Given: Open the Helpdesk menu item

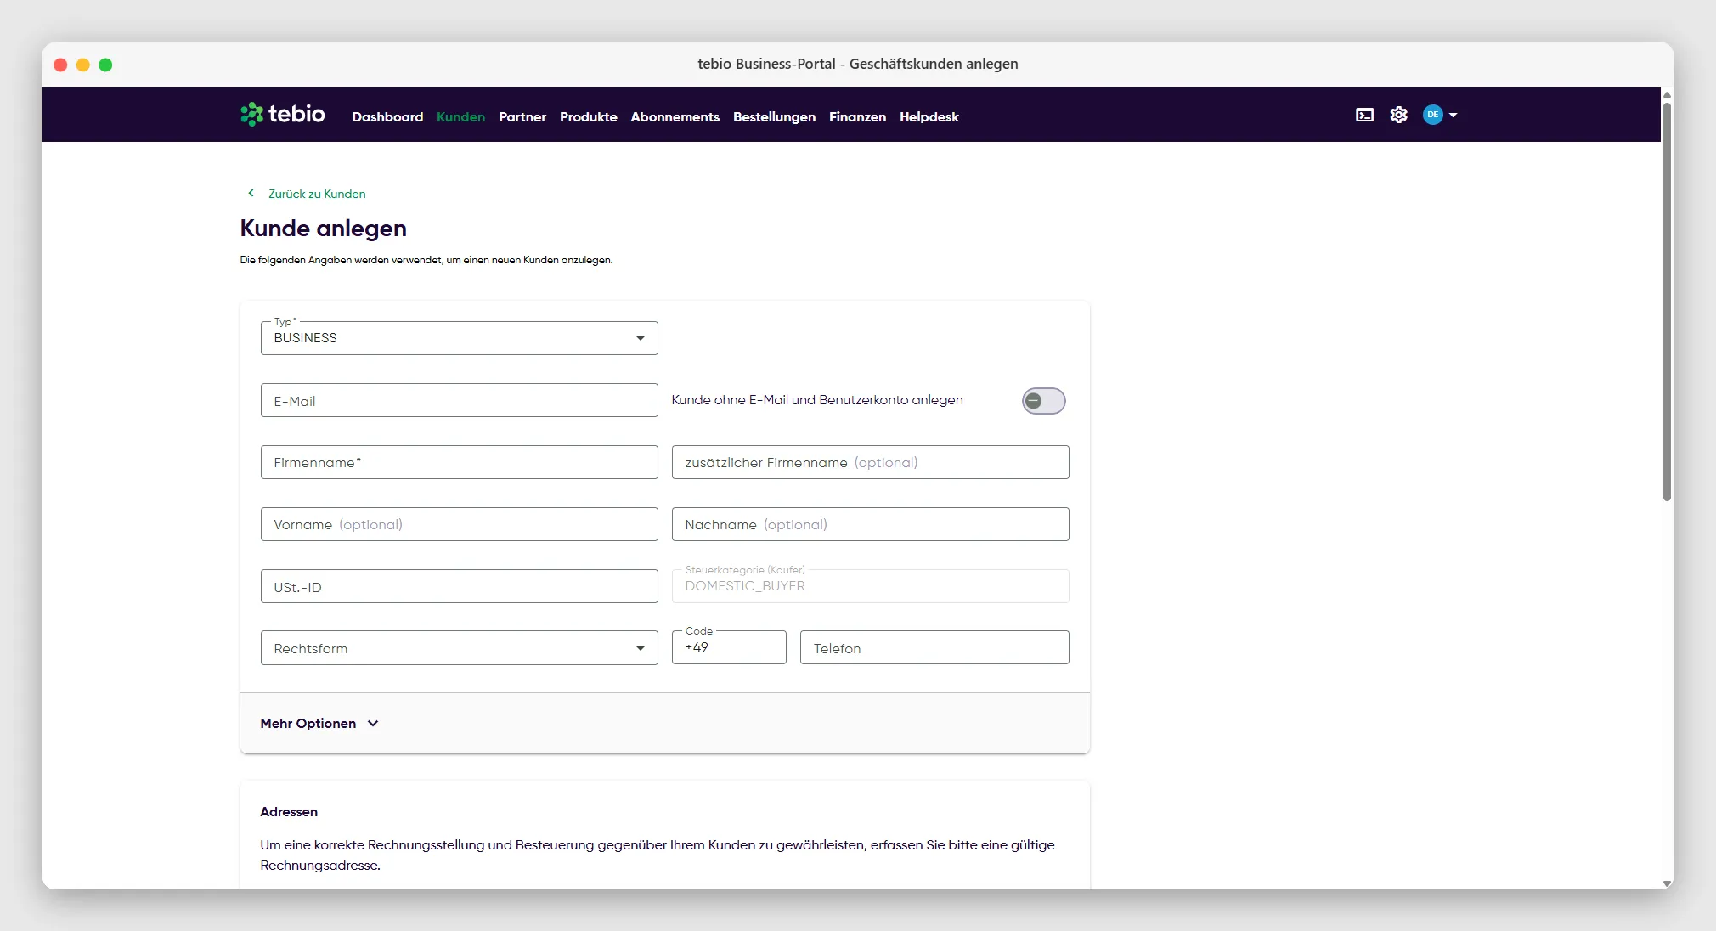Looking at the screenshot, I should pos(929,116).
